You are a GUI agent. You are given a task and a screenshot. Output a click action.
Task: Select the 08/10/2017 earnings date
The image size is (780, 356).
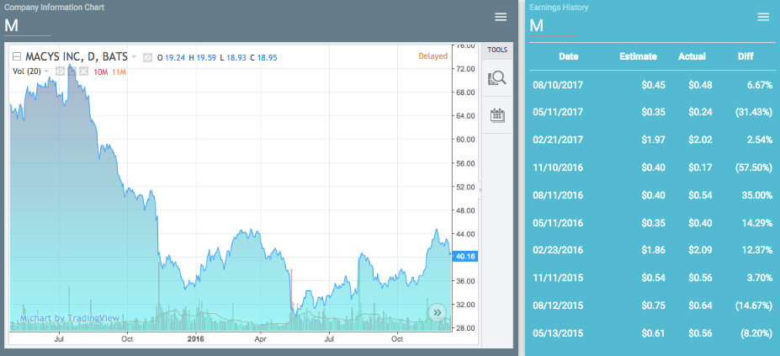pos(558,85)
